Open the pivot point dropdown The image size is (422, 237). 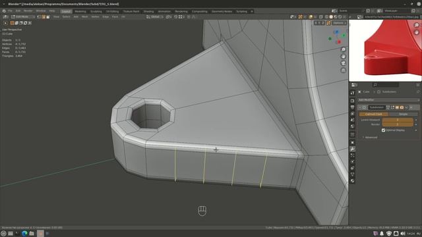tap(169, 16)
